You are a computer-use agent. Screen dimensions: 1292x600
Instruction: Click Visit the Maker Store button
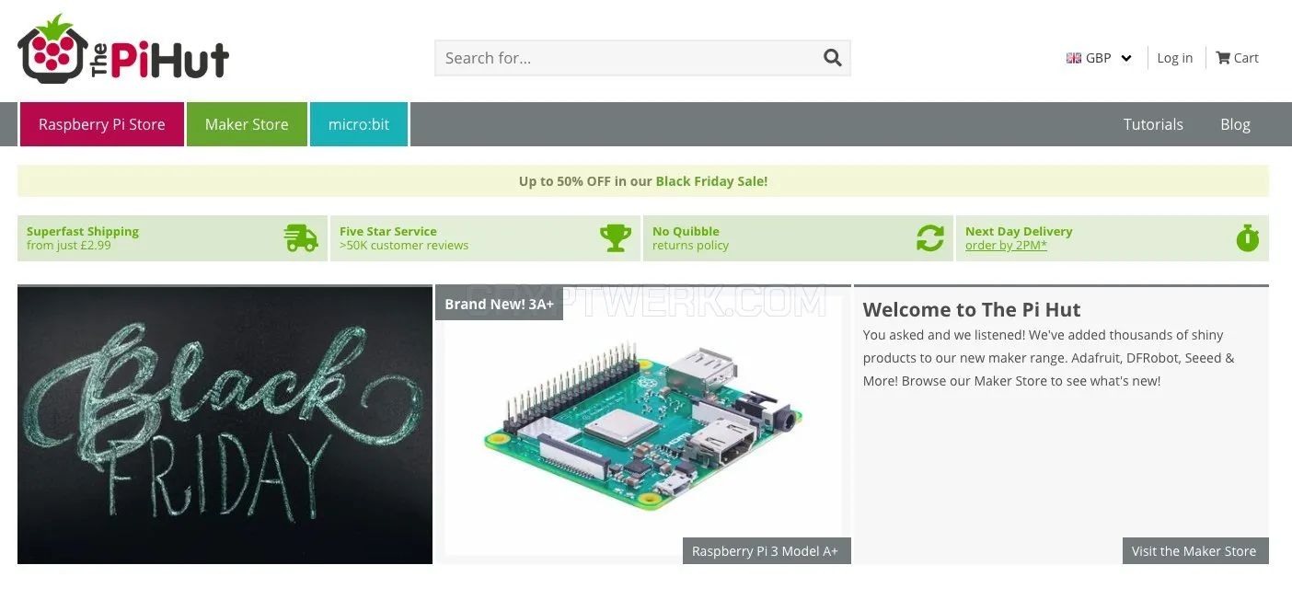(x=1194, y=551)
